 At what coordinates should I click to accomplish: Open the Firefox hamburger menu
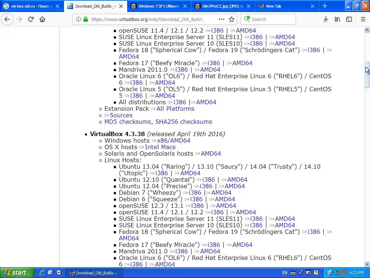(x=363, y=20)
